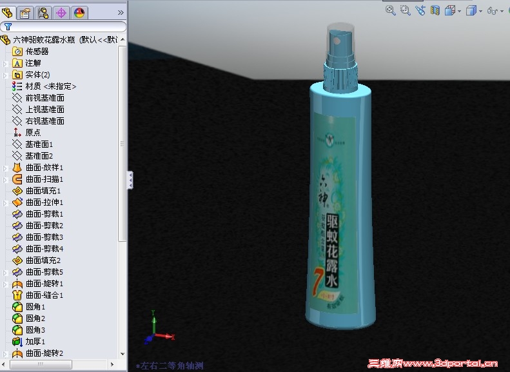This screenshot has width=510, height=372.
Task: Select the 实体(2) solid bodies icon
Action: click(x=17, y=75)
